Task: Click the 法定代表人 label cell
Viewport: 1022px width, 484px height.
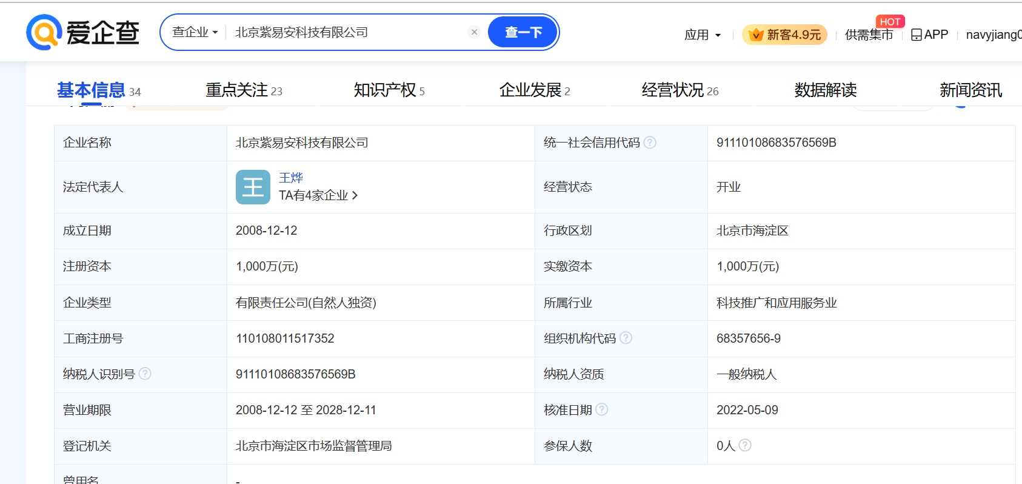Action: coord(141,187)
